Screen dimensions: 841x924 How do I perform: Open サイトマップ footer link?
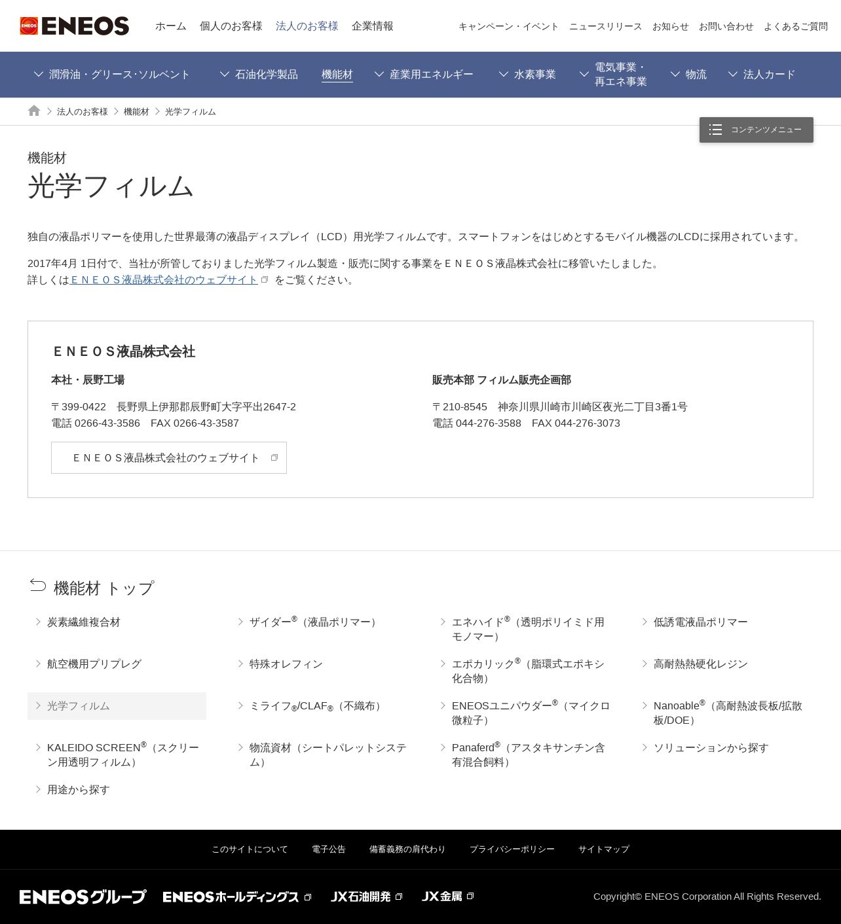[x=604, y=849]
